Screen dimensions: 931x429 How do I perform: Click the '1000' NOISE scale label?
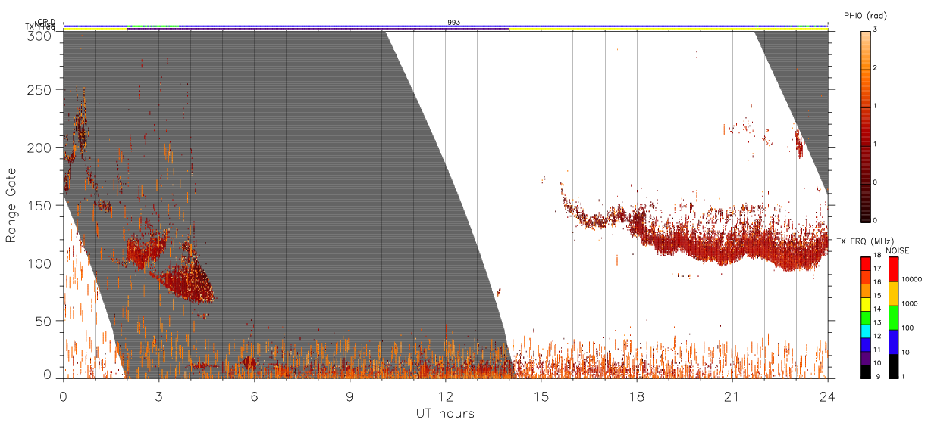tap(910, 303)
